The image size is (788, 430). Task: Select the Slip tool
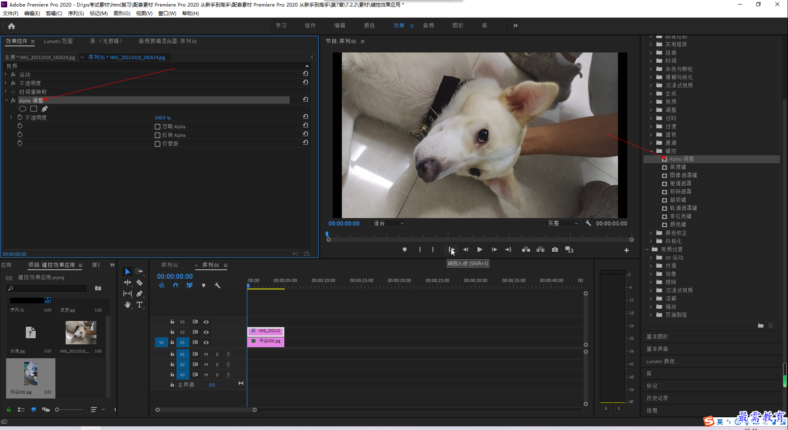[128, 293]
